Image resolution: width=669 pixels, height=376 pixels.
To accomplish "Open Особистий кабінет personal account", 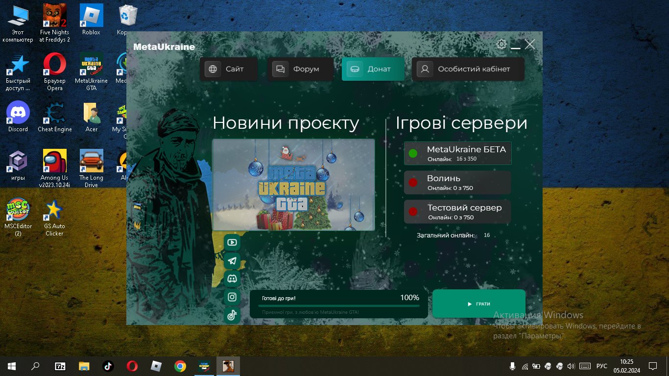I will [468, 69].
